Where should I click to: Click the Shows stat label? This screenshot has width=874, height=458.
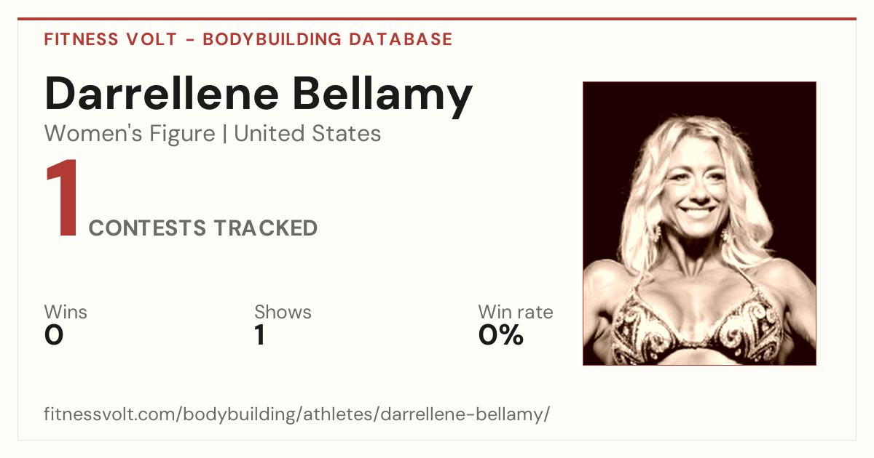[x=283, y=312]
